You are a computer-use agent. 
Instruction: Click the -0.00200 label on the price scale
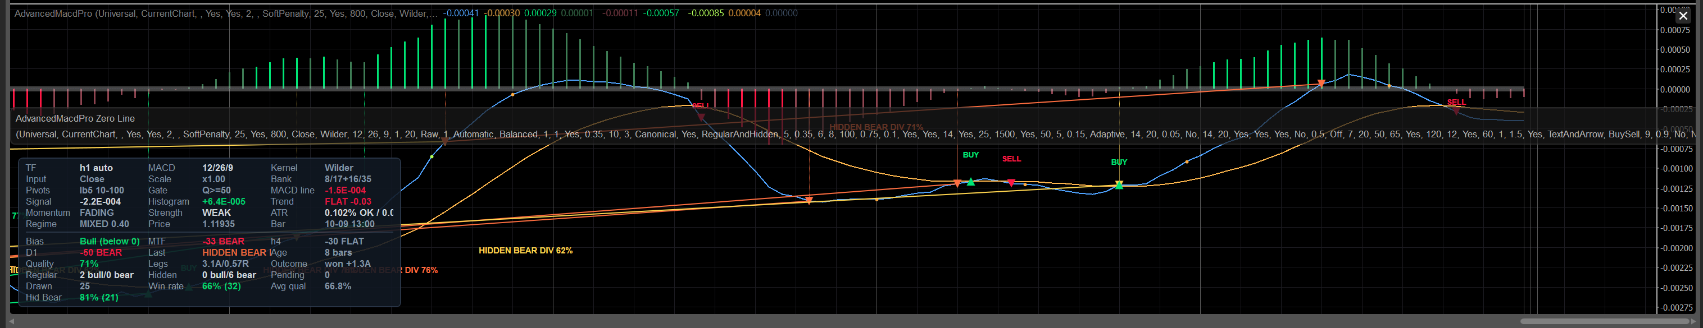[1675, 248]
